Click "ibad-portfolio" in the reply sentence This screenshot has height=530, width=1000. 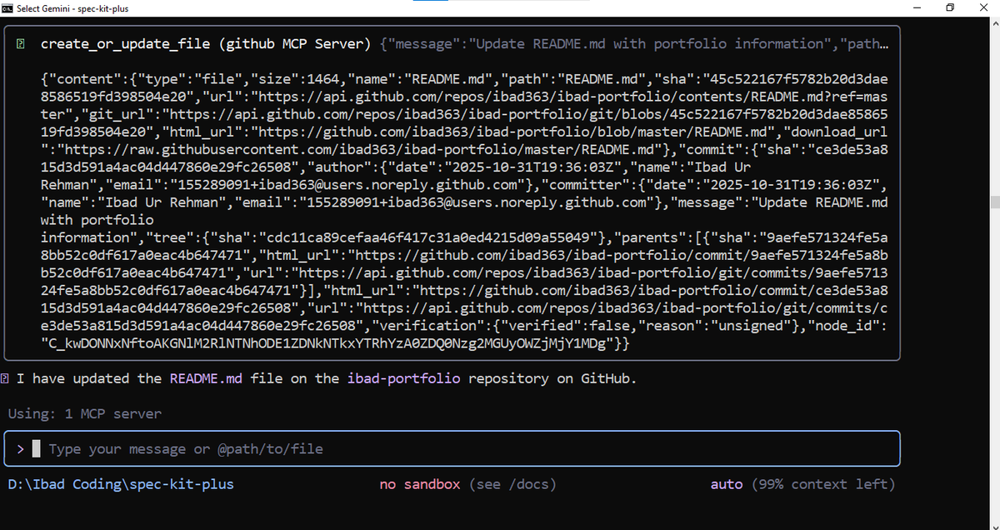pyautogui.click(x=404, y=378)
